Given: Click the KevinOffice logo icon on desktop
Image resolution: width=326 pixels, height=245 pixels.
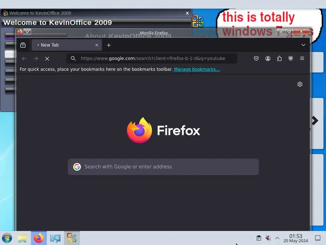Looking at the screenshot, I should click(198, 21).
